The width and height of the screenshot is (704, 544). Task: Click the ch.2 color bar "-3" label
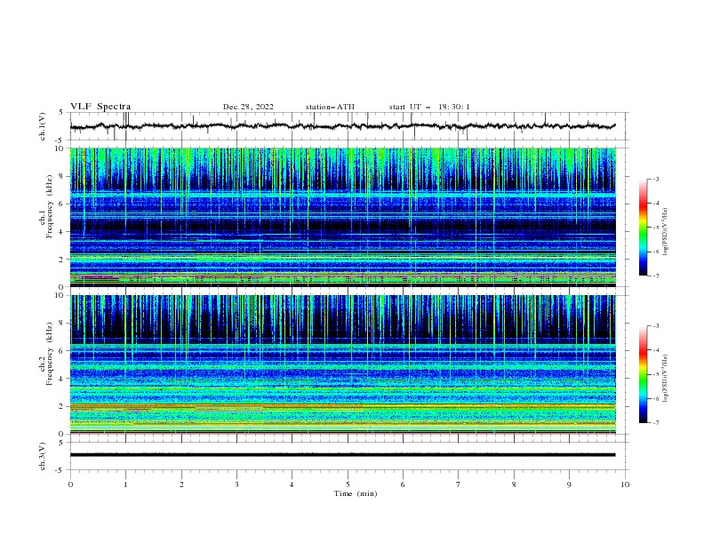tap(656, 326)
